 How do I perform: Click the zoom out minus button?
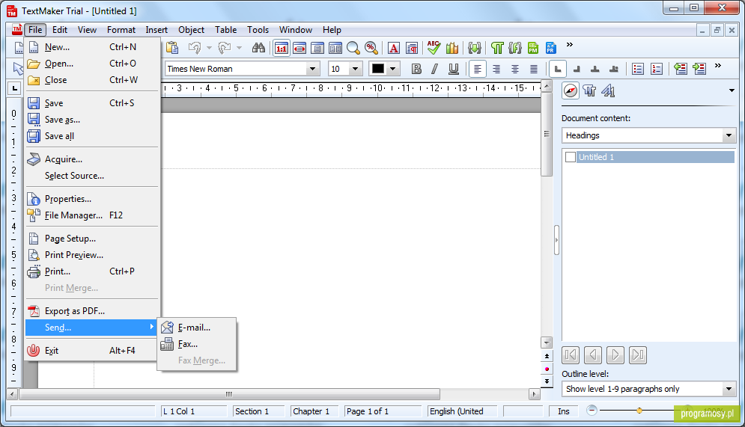(x=592, y=411)
